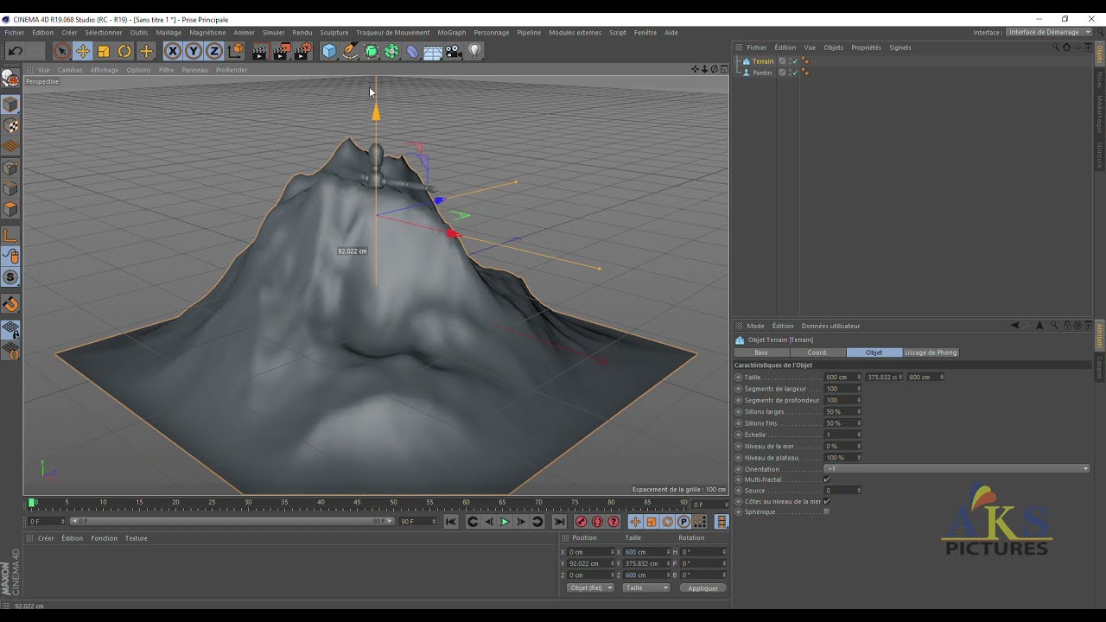Add a Light object
The height and width of the screenshot is (622, 1106).
[x=474, y=51]
